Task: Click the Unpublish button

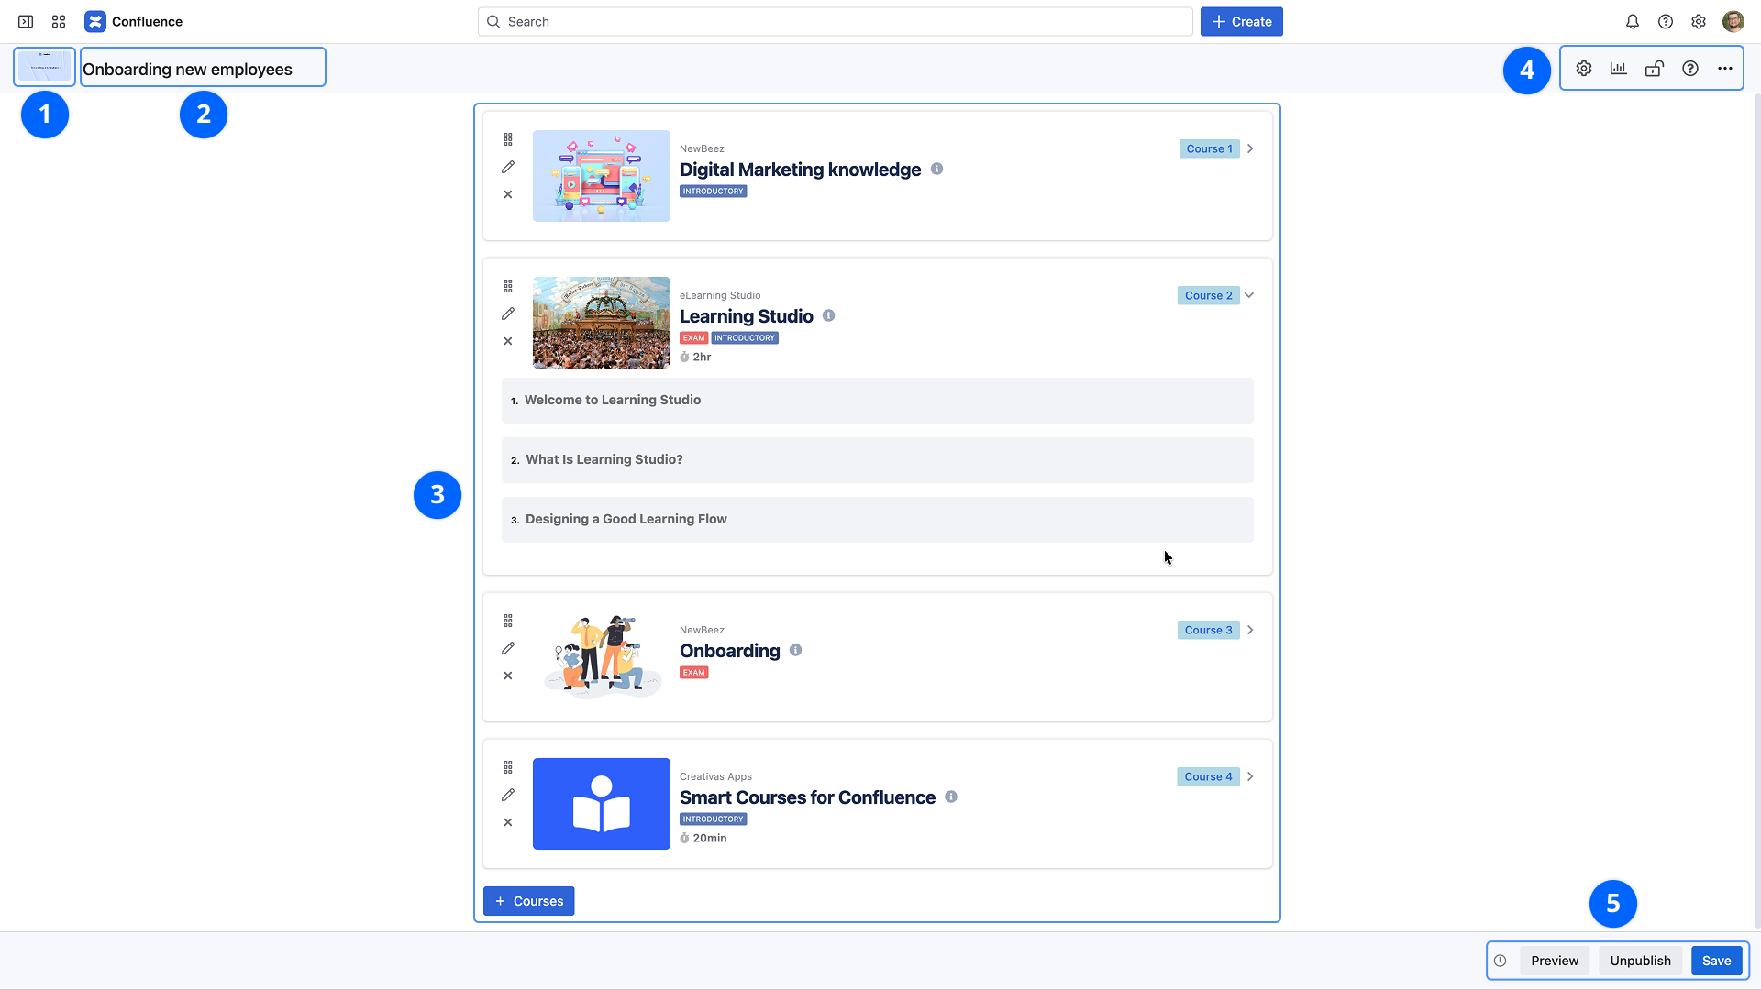Action: click(1640, 961)
